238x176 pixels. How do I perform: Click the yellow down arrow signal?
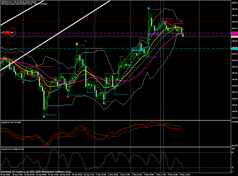tap(77, 44)
